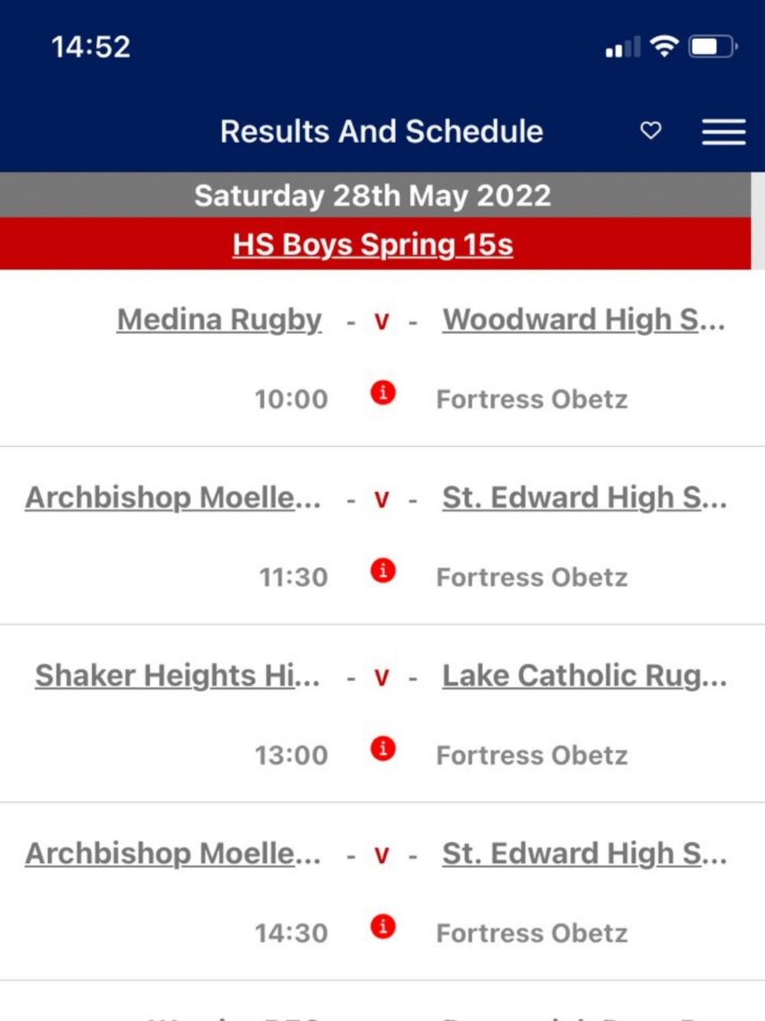
Task: Tap the battery status icon
Action: [711, 47]
